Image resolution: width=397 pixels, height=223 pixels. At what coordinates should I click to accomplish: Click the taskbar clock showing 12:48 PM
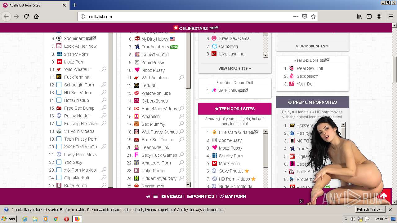click(x=381, y=219)
